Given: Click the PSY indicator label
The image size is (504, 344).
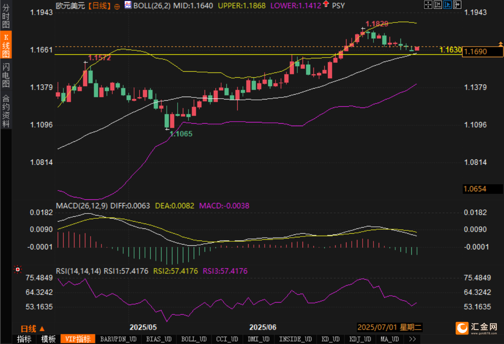Looking at the screenshot, I should coord(338,6).
